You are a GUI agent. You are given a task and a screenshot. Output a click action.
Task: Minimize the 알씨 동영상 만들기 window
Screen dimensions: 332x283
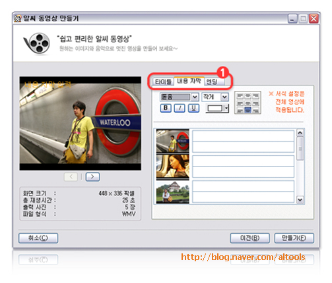pyautogui.click(x=292, y=19)
